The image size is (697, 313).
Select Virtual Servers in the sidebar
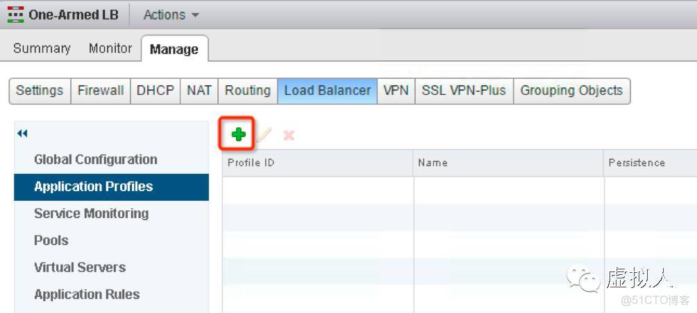tap(111, 268)
